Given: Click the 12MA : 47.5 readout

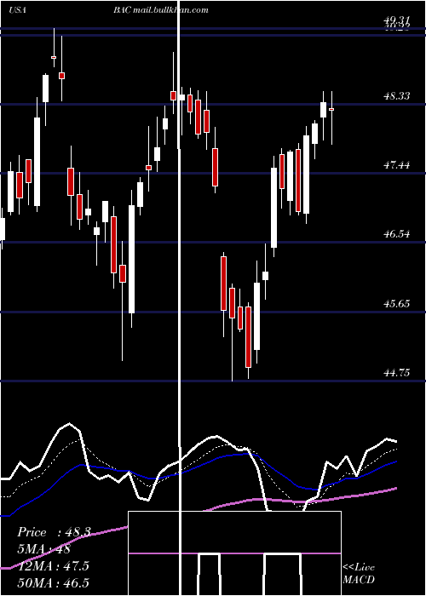Looking at the screenshot, I should (x=53, y=565).
